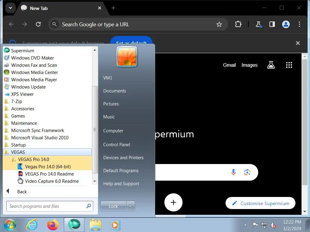Open Windows DVD Maker
Viewport: 310px width, 232px height.
click(48, 58)
